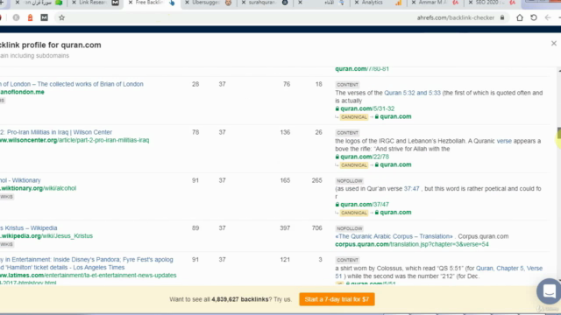Open the orange lock extension icon
The height and width of the screenshot is (315, 561).
tap(30, 17)
